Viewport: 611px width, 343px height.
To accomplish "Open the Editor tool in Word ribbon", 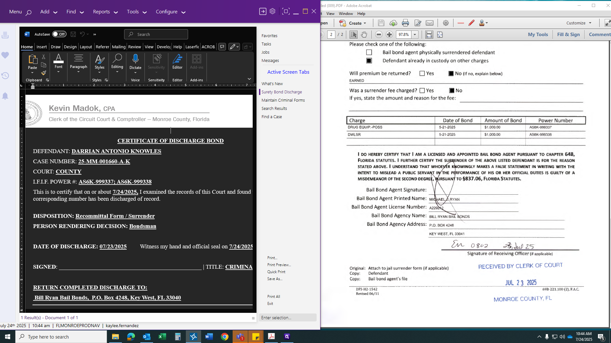I will pos(177,61).
